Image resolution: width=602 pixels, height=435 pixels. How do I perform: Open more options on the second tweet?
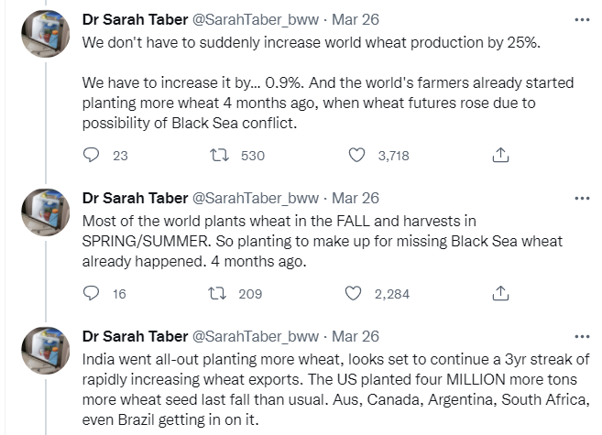(x=582, y=198)
